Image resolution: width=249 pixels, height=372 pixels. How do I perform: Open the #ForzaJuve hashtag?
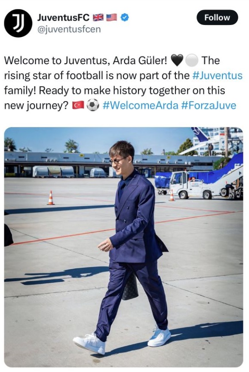coord(209,105)
